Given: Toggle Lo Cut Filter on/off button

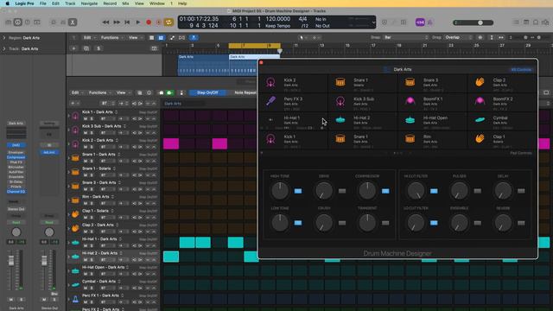Looking at the screenshot, I should pos(434,223).
